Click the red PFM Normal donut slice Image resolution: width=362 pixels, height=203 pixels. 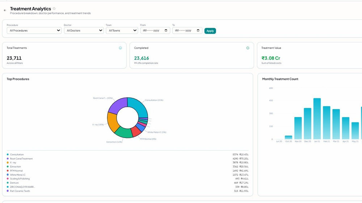click(136, 131)
